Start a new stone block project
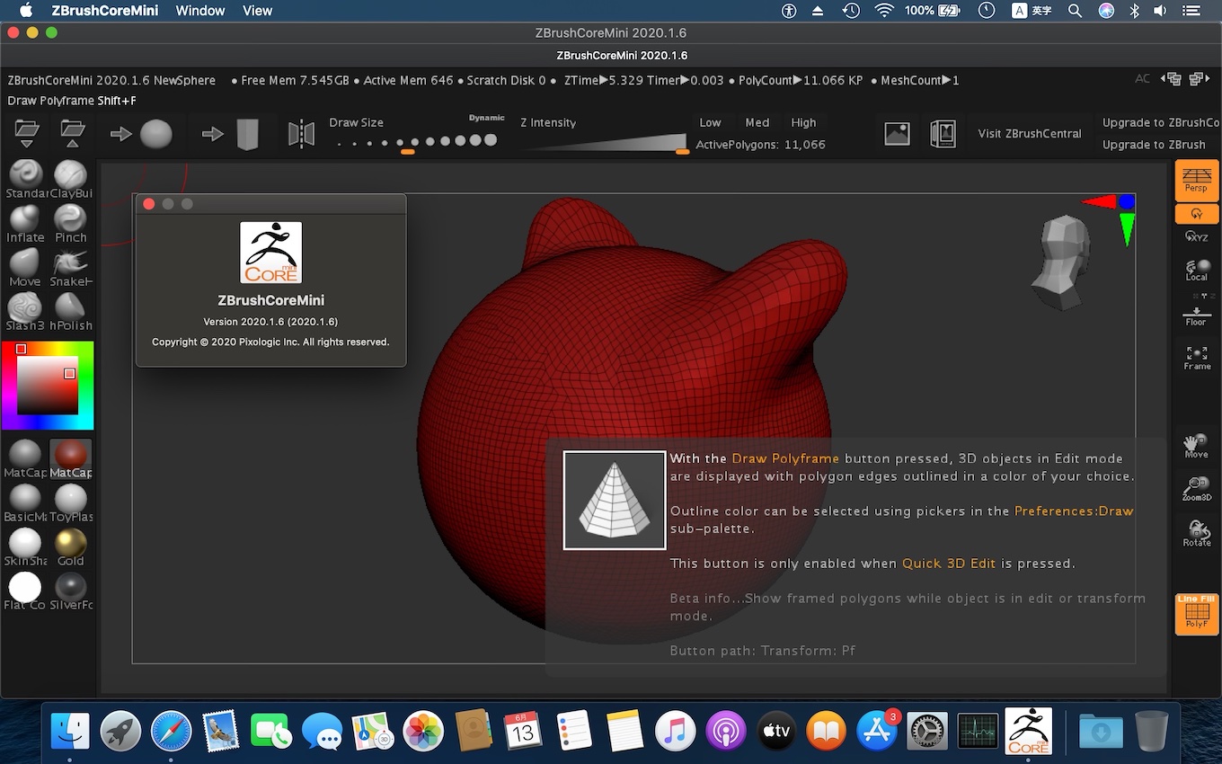The width and height of the screenshot is (1222, 764). pos(231,134)
